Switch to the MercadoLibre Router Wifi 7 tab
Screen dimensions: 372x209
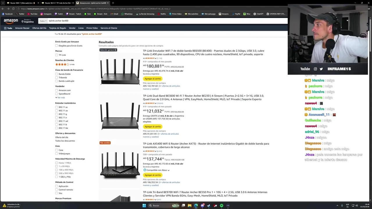click(x=22, y=3)
